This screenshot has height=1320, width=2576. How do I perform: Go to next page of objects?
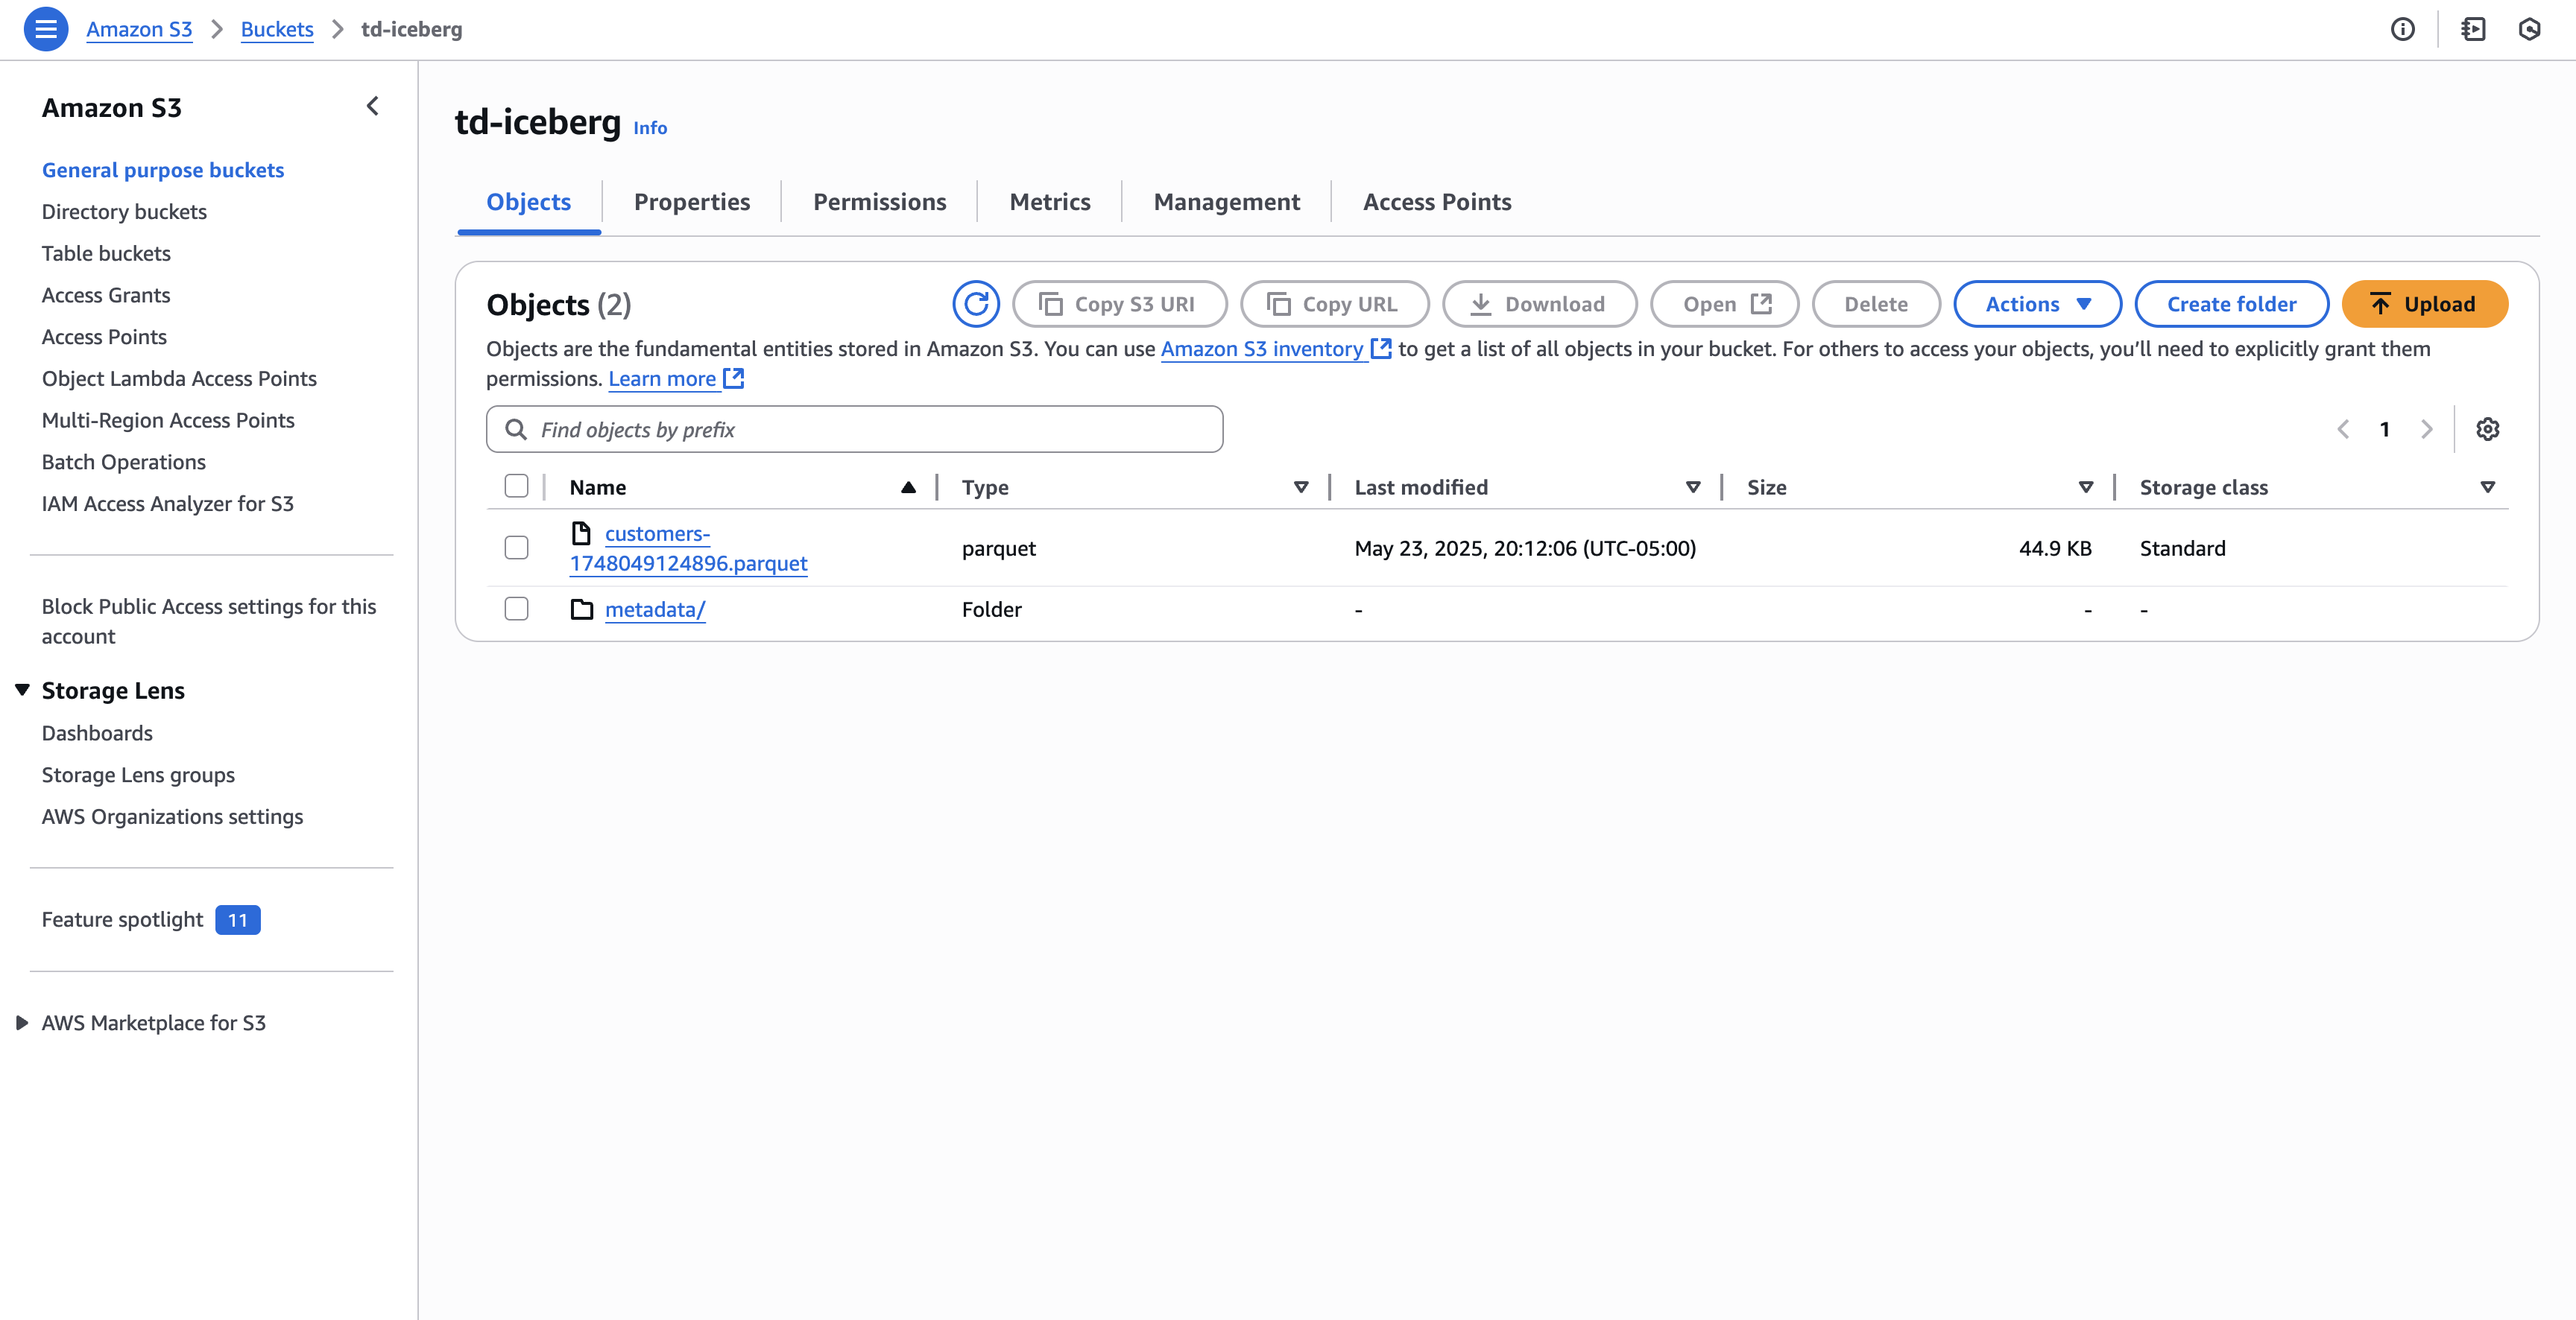2426,428
